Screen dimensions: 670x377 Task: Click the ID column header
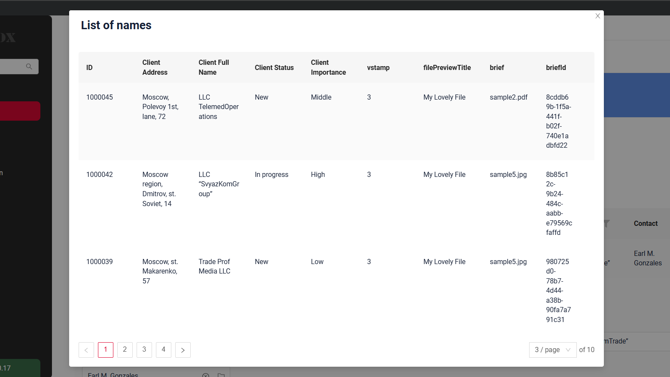[x=89, y=67]
